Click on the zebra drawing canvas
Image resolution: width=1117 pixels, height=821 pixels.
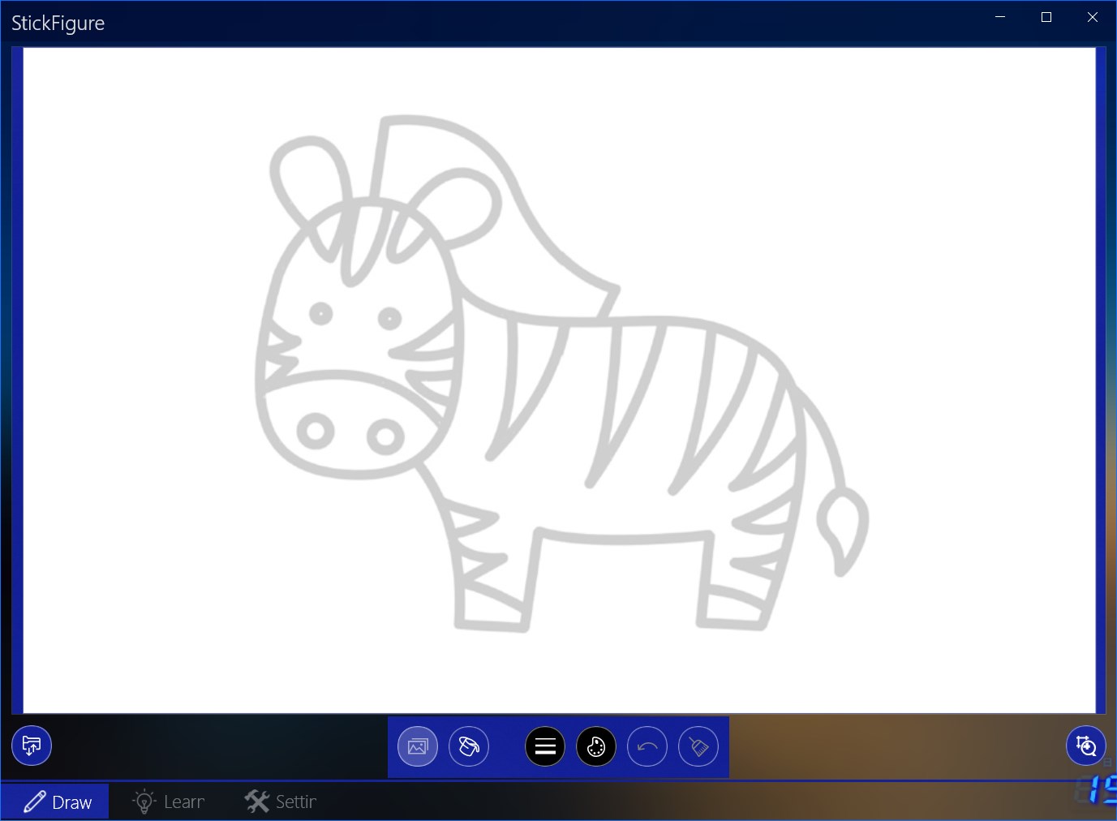click(559, 380)
